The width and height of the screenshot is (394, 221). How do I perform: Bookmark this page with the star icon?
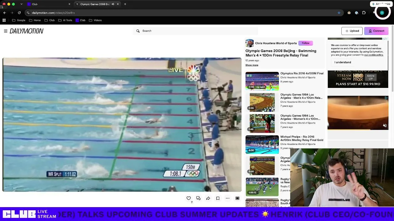pyautogui.click(x=339, y=13)
